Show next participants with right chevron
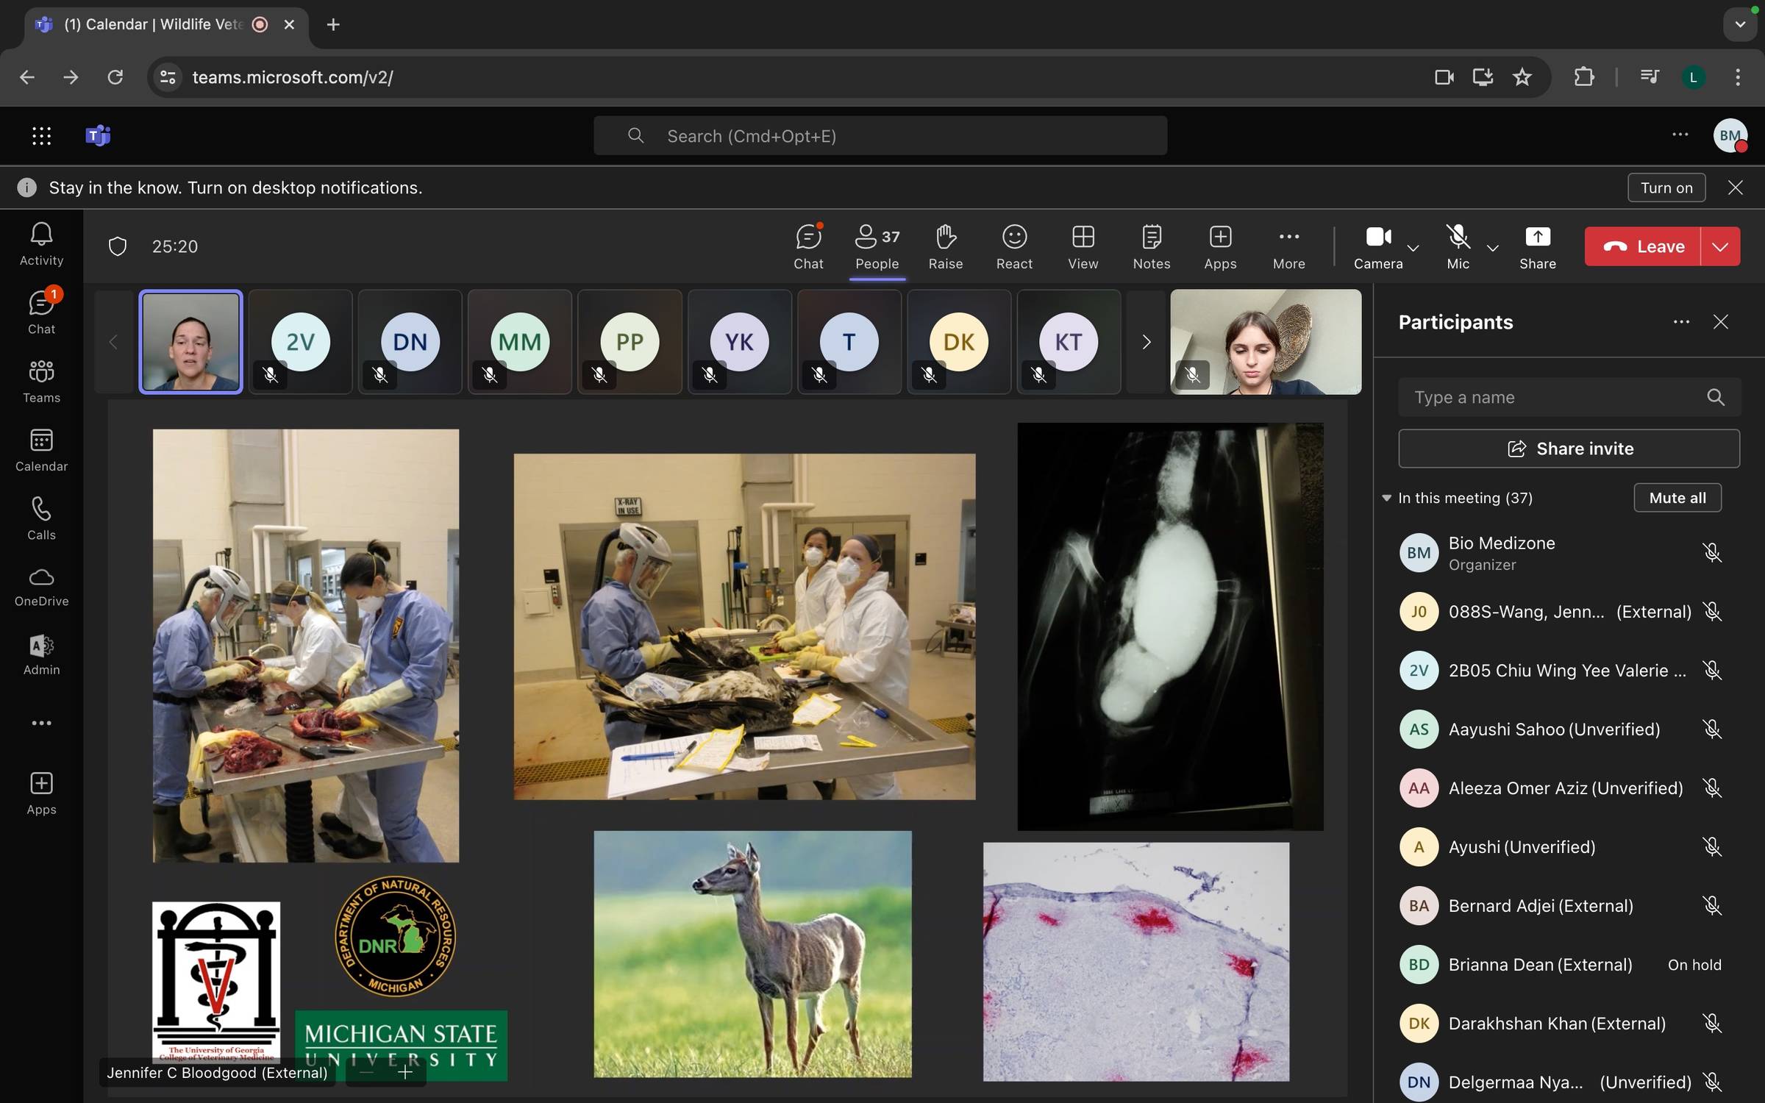The width and height of the screenshot is (1765, 1103). tap(1146, 342)
